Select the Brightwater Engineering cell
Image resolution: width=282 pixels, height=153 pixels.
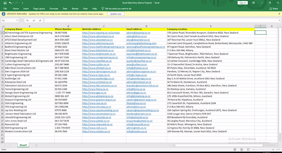pyautogui.click(x=29, y=54)
